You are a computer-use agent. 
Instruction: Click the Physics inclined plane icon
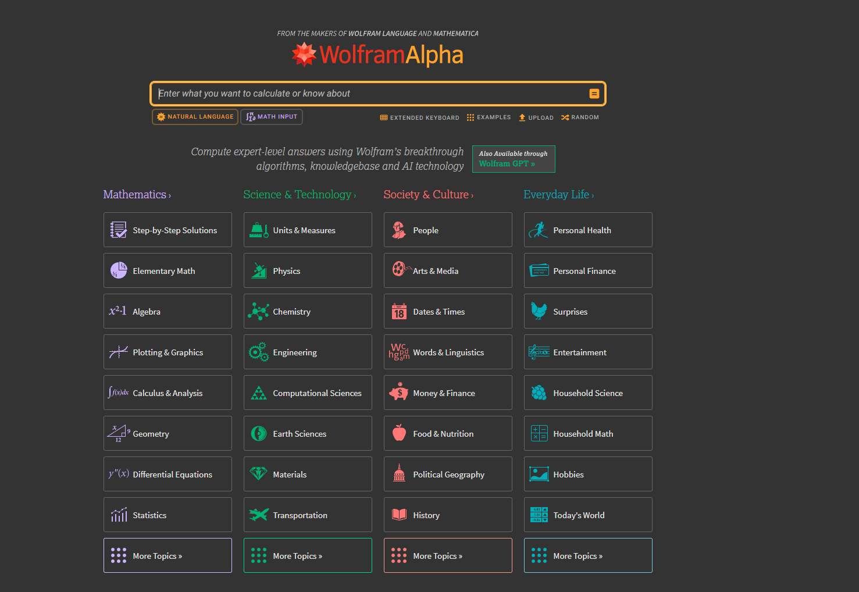tap(259, 270)
